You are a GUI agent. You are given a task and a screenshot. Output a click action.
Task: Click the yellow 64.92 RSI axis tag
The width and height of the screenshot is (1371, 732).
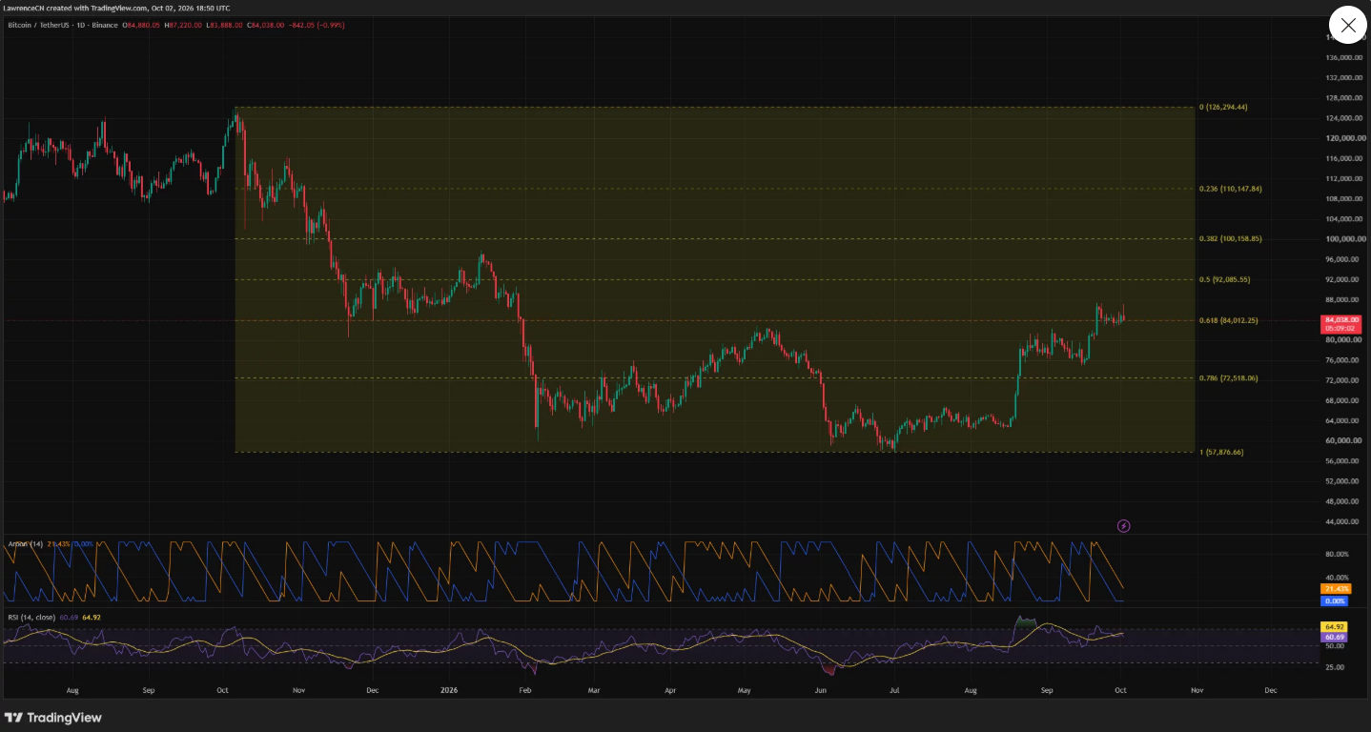coord(1332,626)
